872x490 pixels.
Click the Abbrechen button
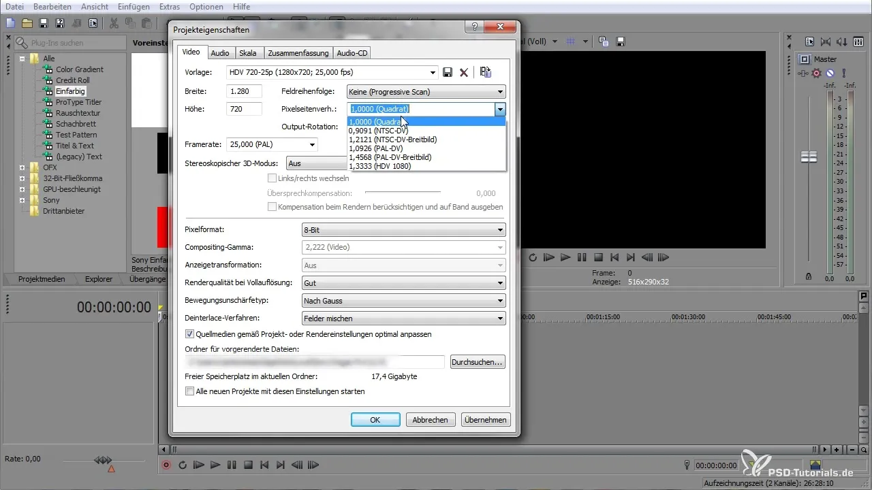click(431, 420)
